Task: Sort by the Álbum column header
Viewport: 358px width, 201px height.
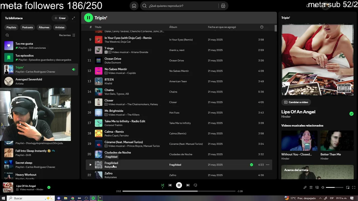Action: (173, 27)
